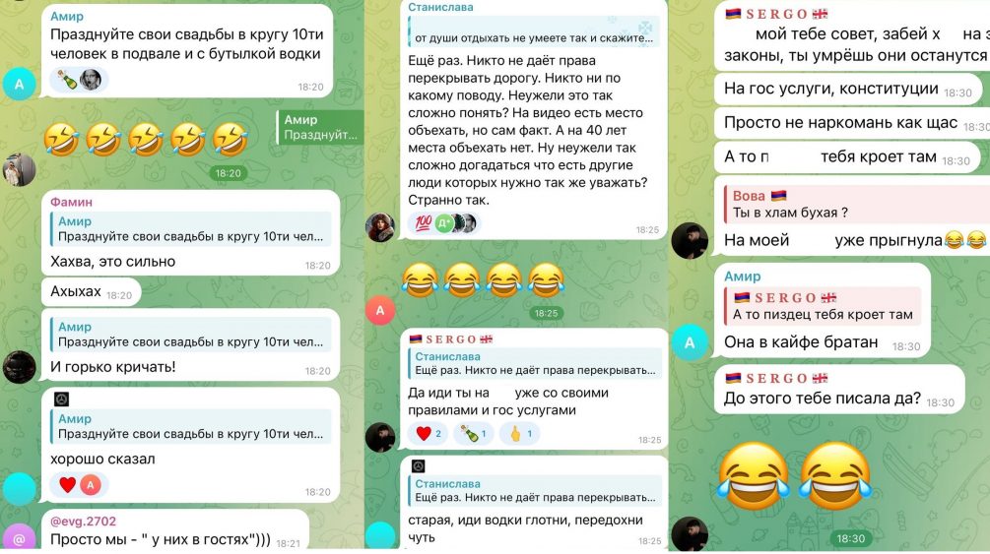Open the red "A" avatar beside the laughing emojis
Viewport: 990px width, 554px height.
pos(380,310)
